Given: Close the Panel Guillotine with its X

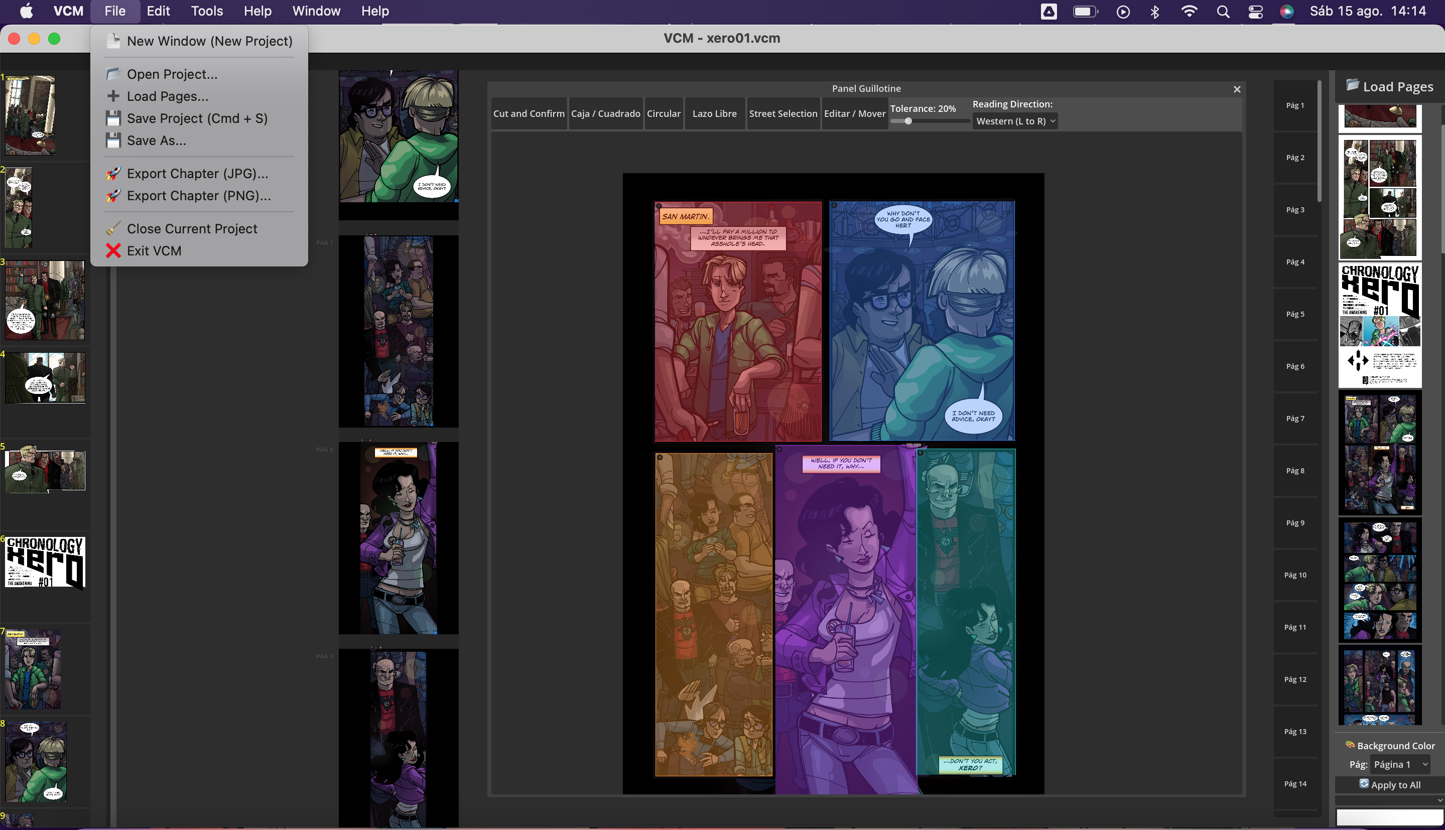Looking at the screenshot, I should click(x=1237, y=89).
